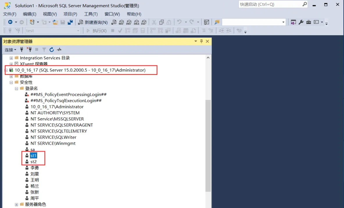Click the Navigate Backward arrow icon
This screenshot has width=344, height=208.
tap(10, 22)
